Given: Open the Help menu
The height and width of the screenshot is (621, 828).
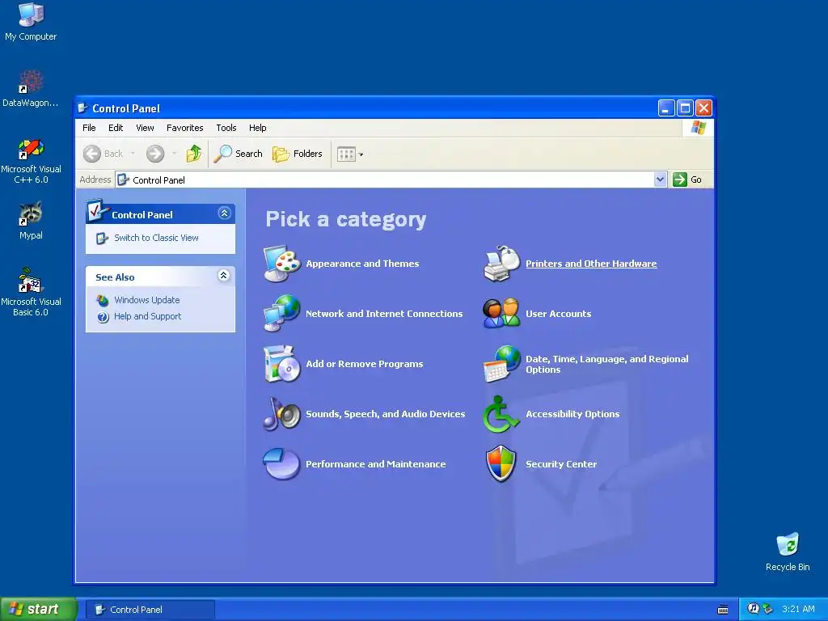Looking at the screenshot, I should [257, 128].
